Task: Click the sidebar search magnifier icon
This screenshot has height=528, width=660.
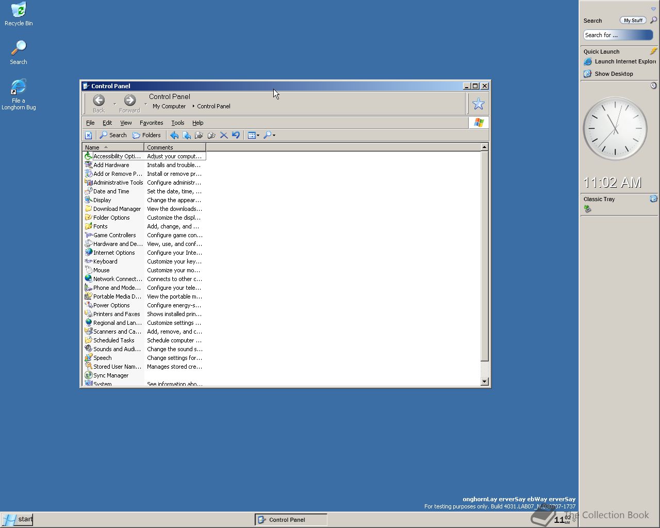Action: (653, 20)
